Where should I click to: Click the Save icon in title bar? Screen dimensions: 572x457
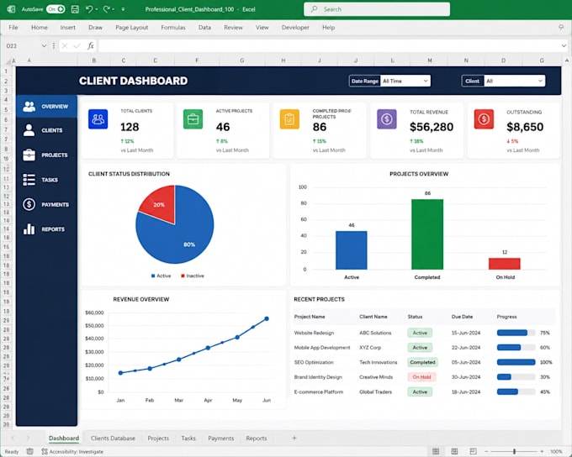pos(75,9)
